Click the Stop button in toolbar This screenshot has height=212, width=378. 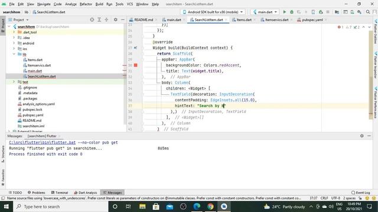click(x=328, y=12)
